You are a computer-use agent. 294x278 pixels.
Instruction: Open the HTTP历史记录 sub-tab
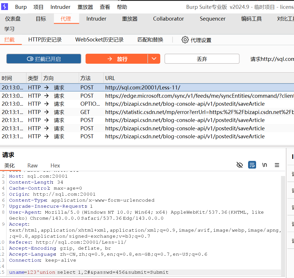click(x=45, y=40)
